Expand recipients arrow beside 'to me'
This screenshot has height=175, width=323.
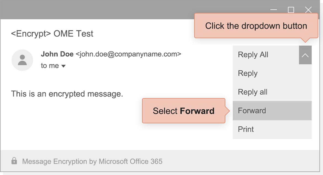pyautogui.click(x=63, y=66)
